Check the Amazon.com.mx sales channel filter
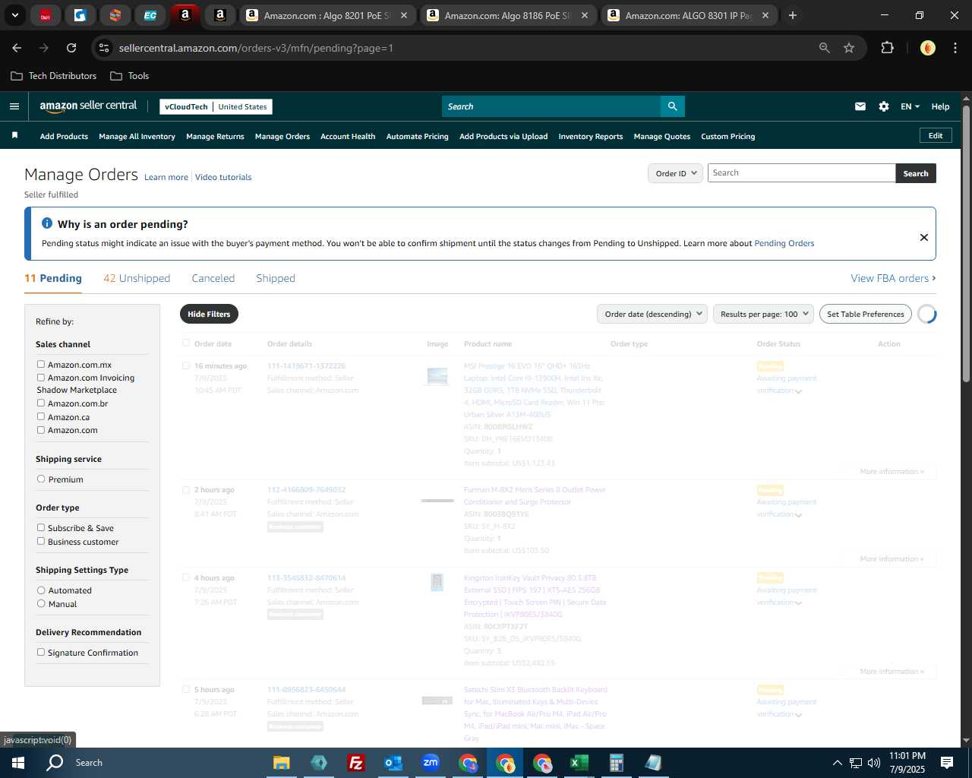 tap(41, 365)
